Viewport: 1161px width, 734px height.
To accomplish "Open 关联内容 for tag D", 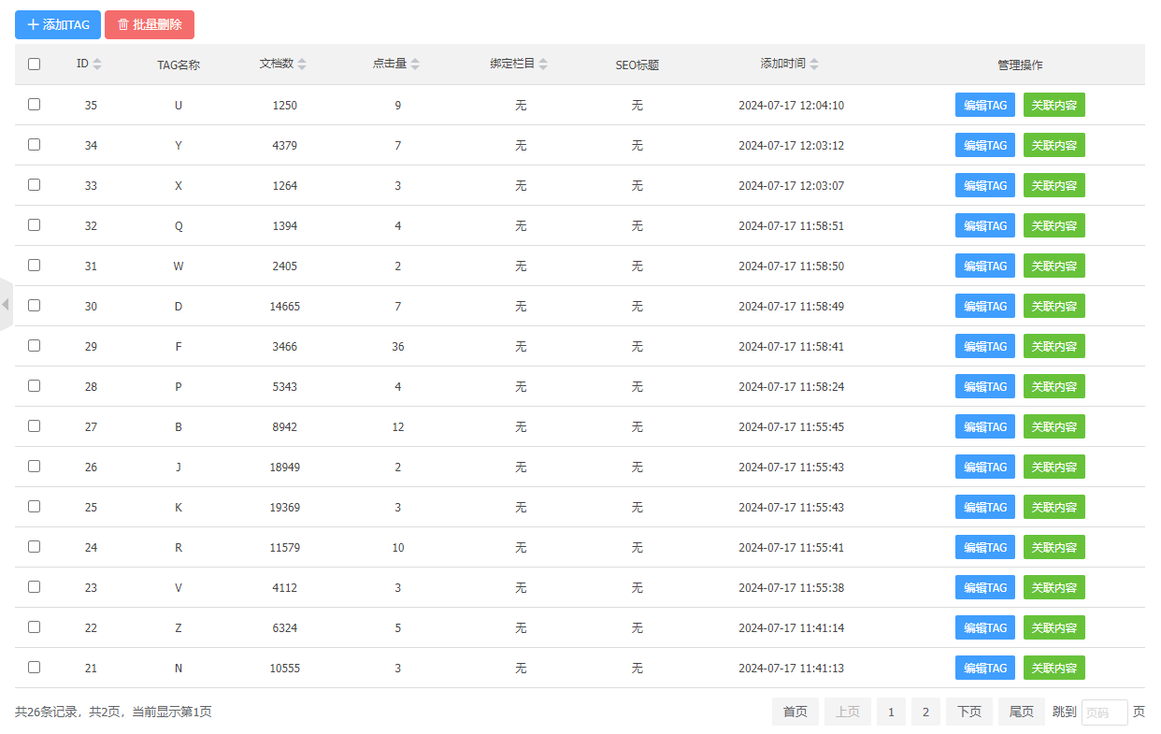I will 1053,307.
